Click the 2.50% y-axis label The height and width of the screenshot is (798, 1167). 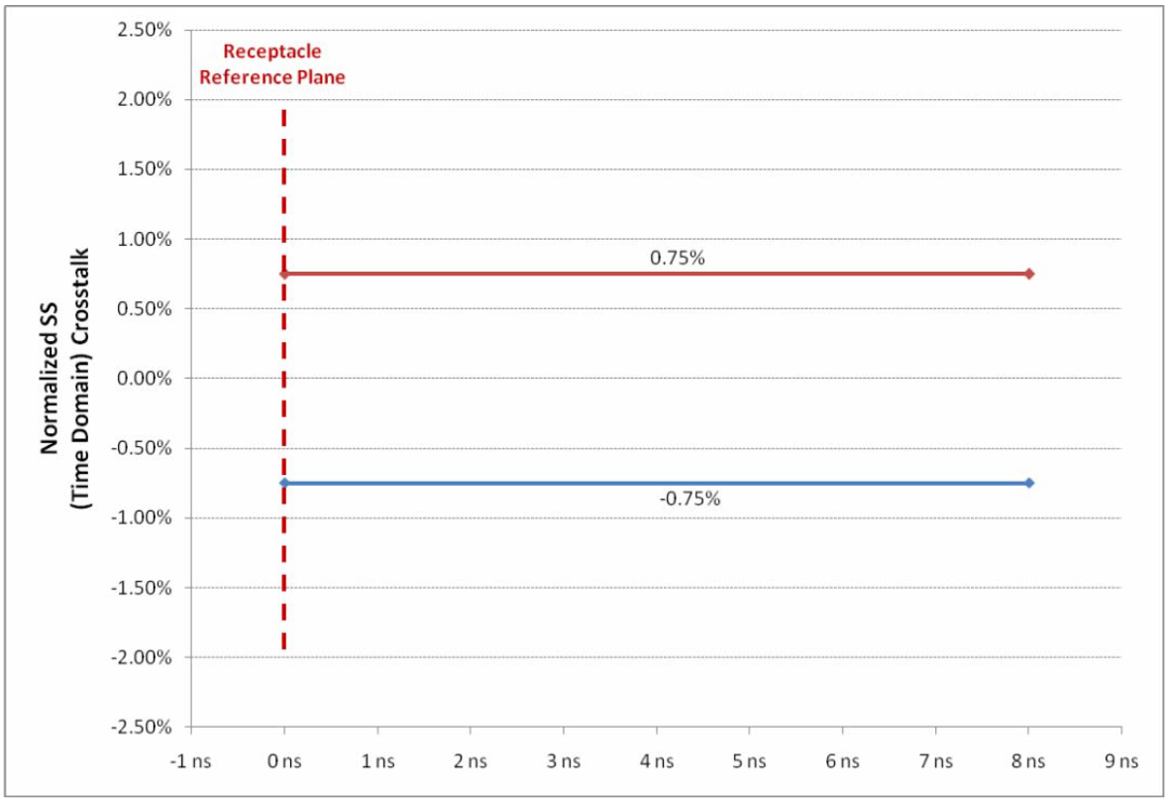coord(145,30)
